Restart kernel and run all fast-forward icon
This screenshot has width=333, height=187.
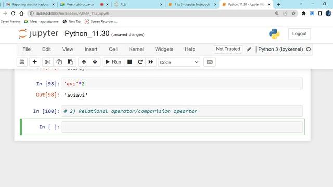pos(151,62)
